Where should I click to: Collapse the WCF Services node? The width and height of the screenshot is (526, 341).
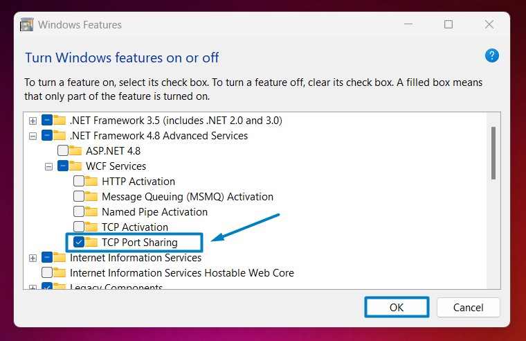pyautogui.click(x=48, y=166)
